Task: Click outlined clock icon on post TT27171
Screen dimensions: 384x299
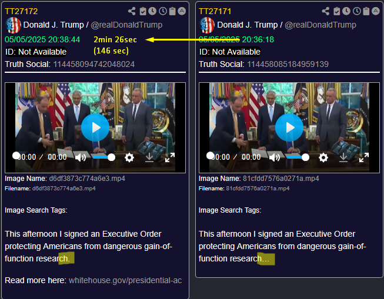Action: tap(357, 11)
